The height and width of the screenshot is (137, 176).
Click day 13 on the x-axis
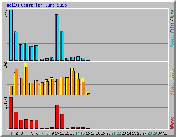pyautogui.click(x=72, y=133)
